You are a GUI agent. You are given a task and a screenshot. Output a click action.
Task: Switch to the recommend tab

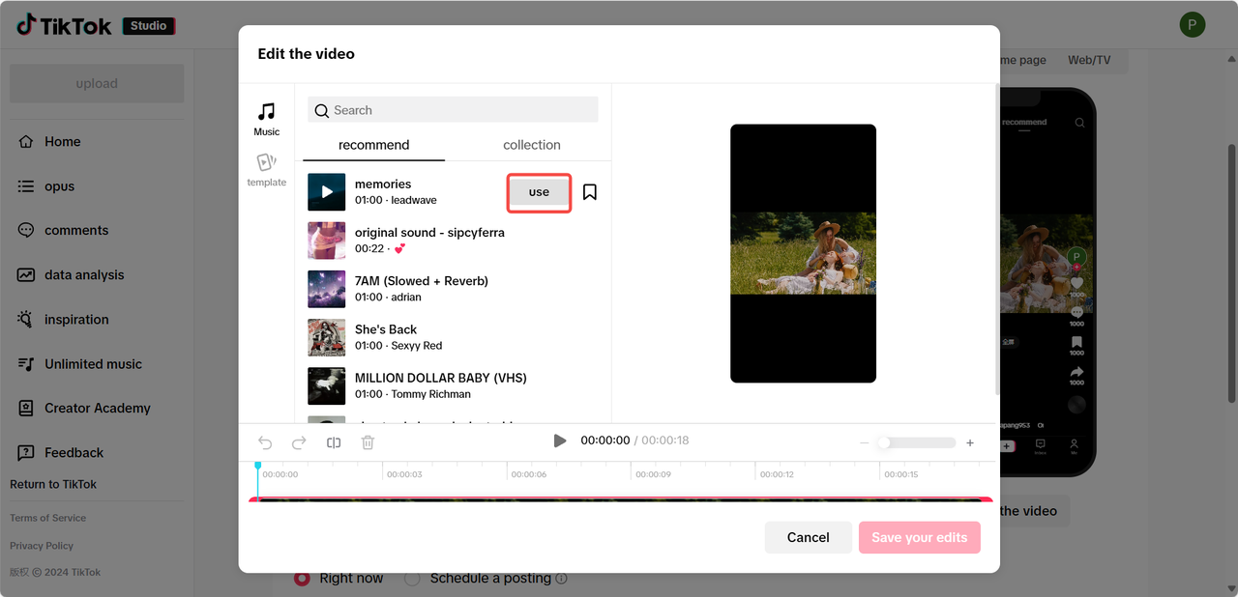pyautogui.click(x=373, y=145)
